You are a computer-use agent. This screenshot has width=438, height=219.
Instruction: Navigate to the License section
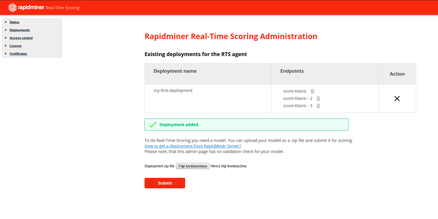click(x=15, y=46)
